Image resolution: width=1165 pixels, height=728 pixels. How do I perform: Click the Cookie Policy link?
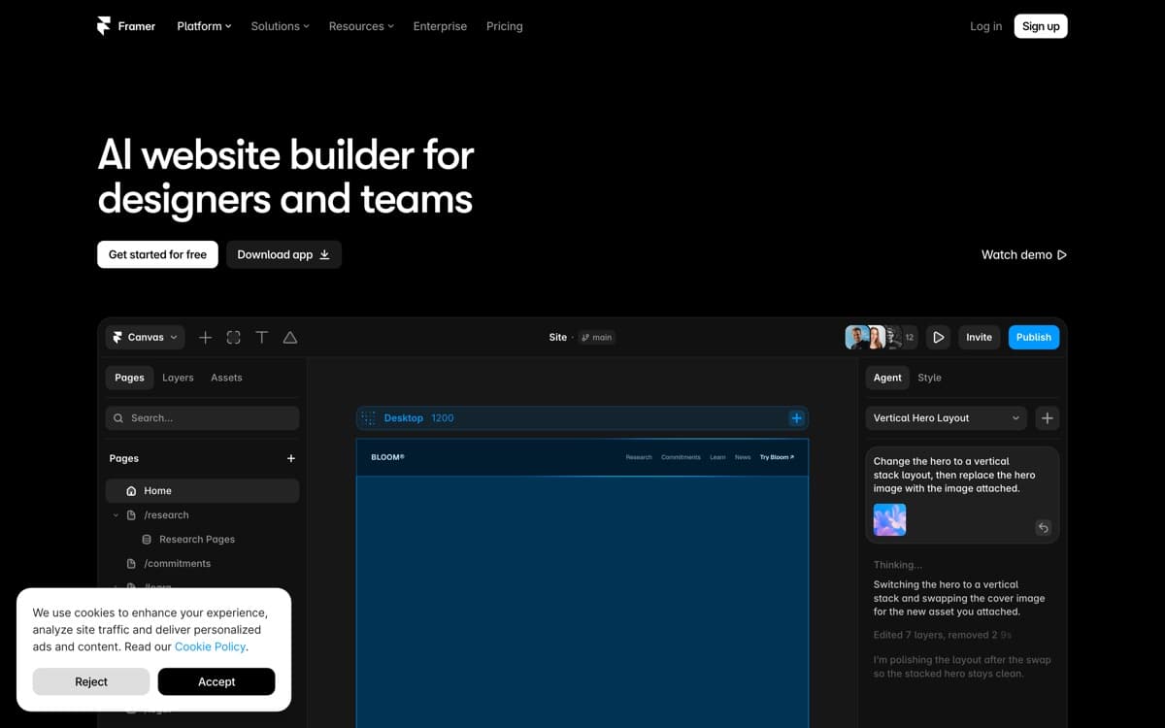point(211,646)
